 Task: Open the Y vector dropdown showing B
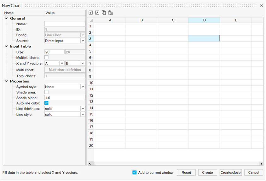(x=83, y=63)
